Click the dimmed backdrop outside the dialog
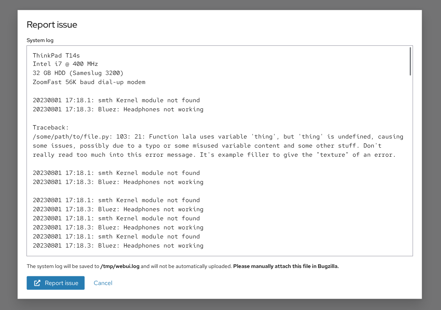Viewport: 441px width, 310px height. click(8, 151)
